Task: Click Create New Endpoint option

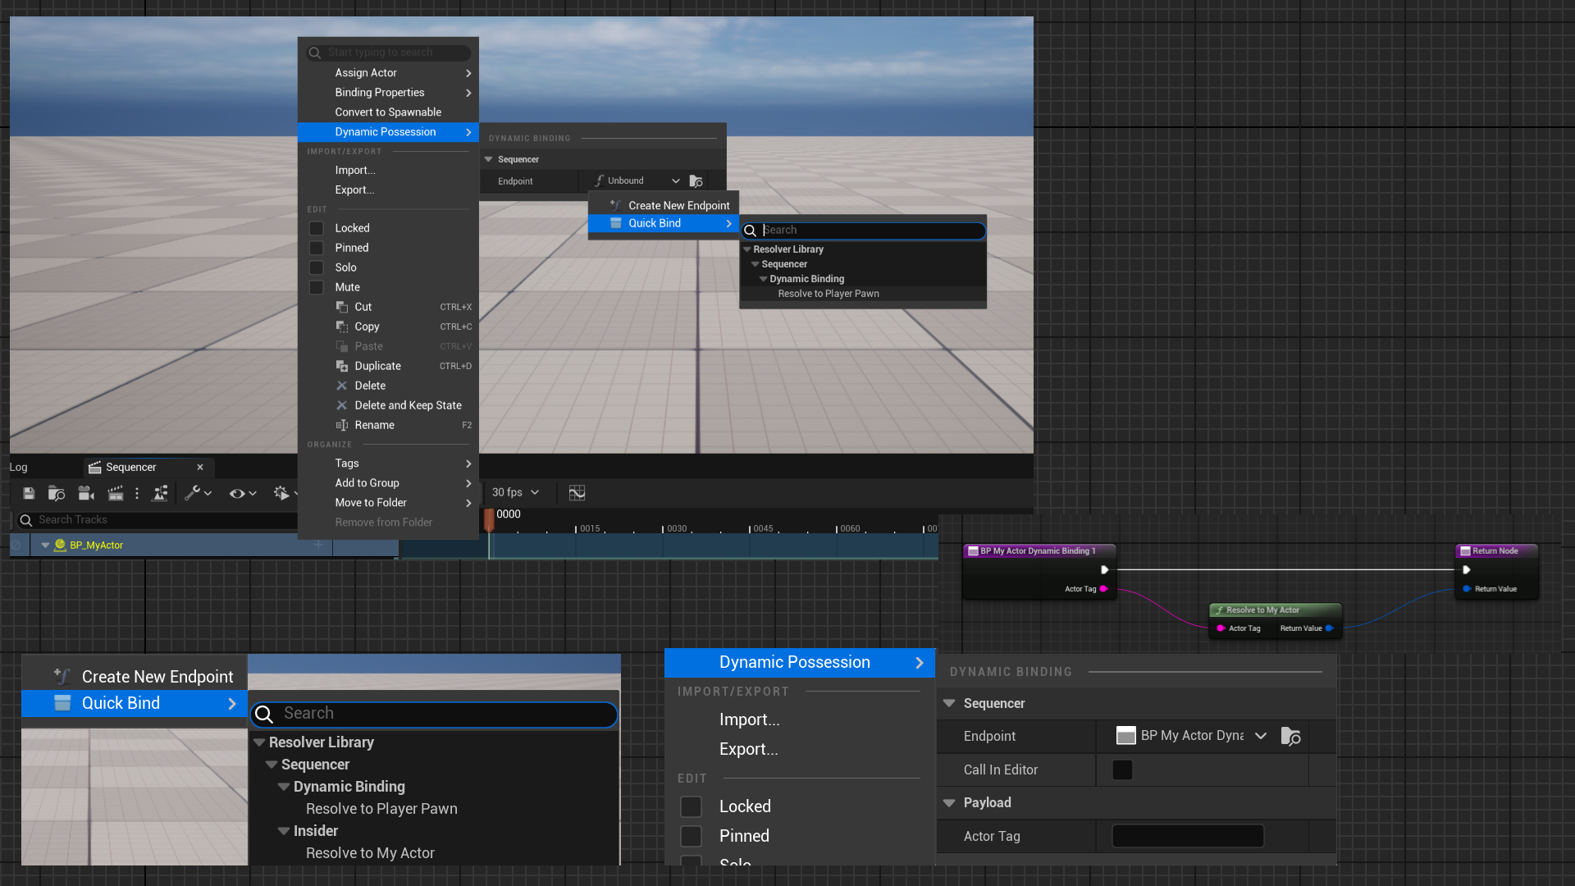Action: click(x=678, y=206)
